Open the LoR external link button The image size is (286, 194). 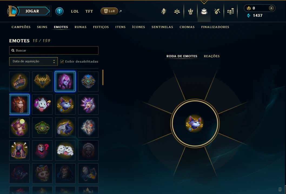(x=109, y=11)
